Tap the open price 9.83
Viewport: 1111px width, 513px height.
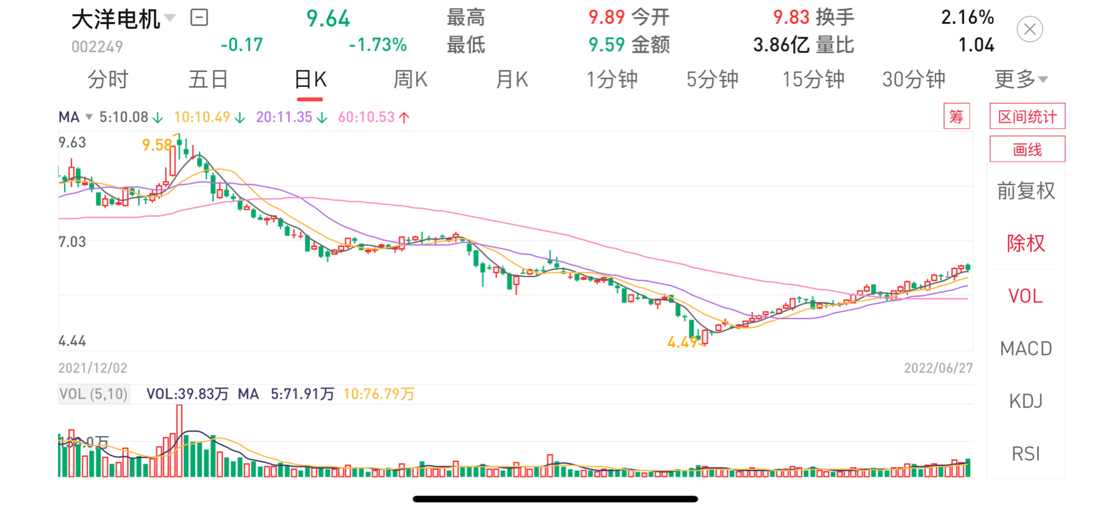(x=791, y=17)
